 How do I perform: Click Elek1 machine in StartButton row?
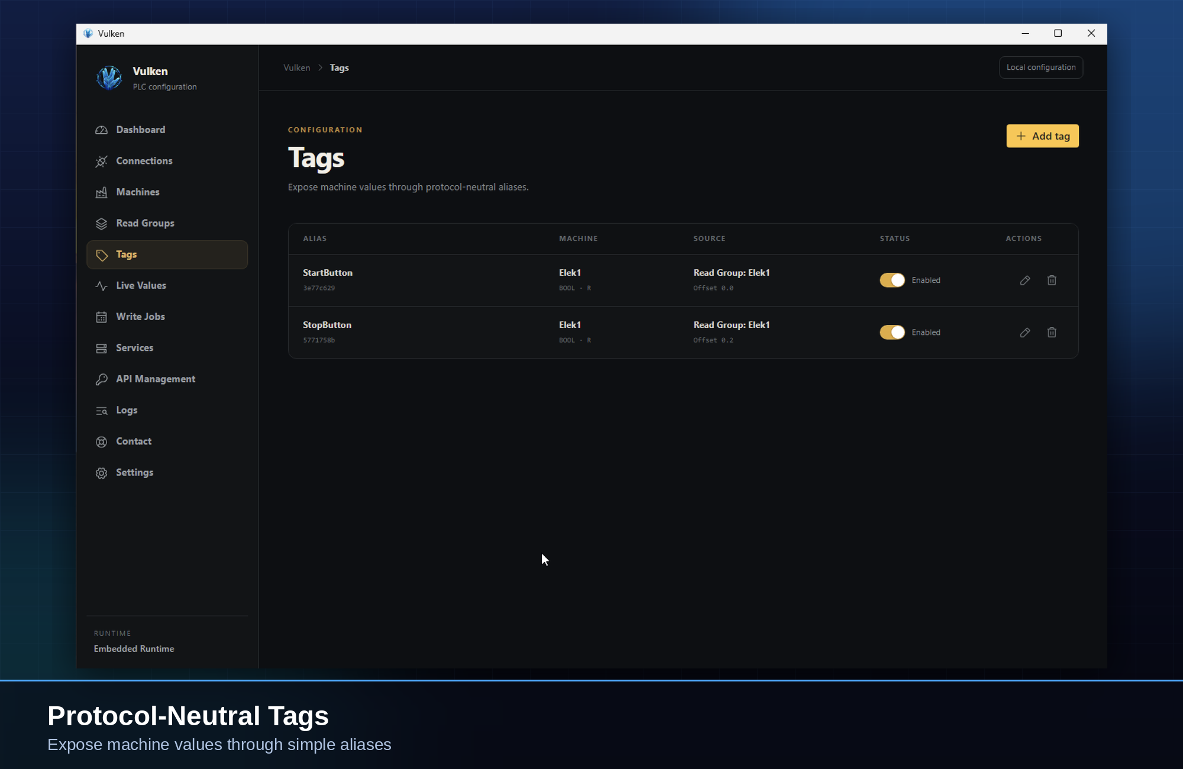coord(570,273)
